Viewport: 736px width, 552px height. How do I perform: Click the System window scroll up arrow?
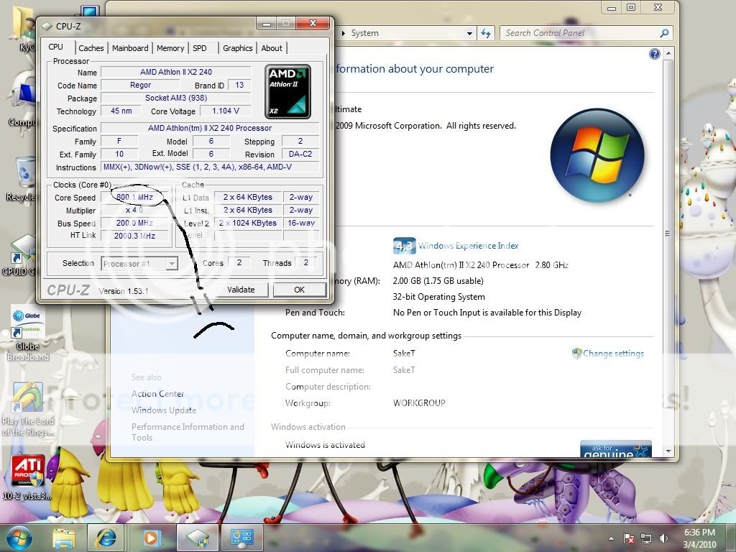pyautogui.click(x=668, y=54)
